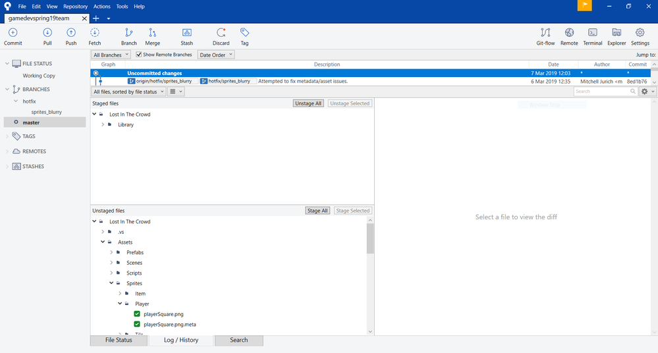Viewport: 658px width, 353px height.
Task: Switch to the Log / History tab
Action: (x=181, y=340)
